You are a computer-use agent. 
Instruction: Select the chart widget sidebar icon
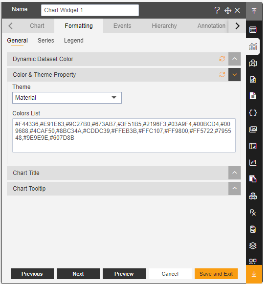[x=253, y=46]
